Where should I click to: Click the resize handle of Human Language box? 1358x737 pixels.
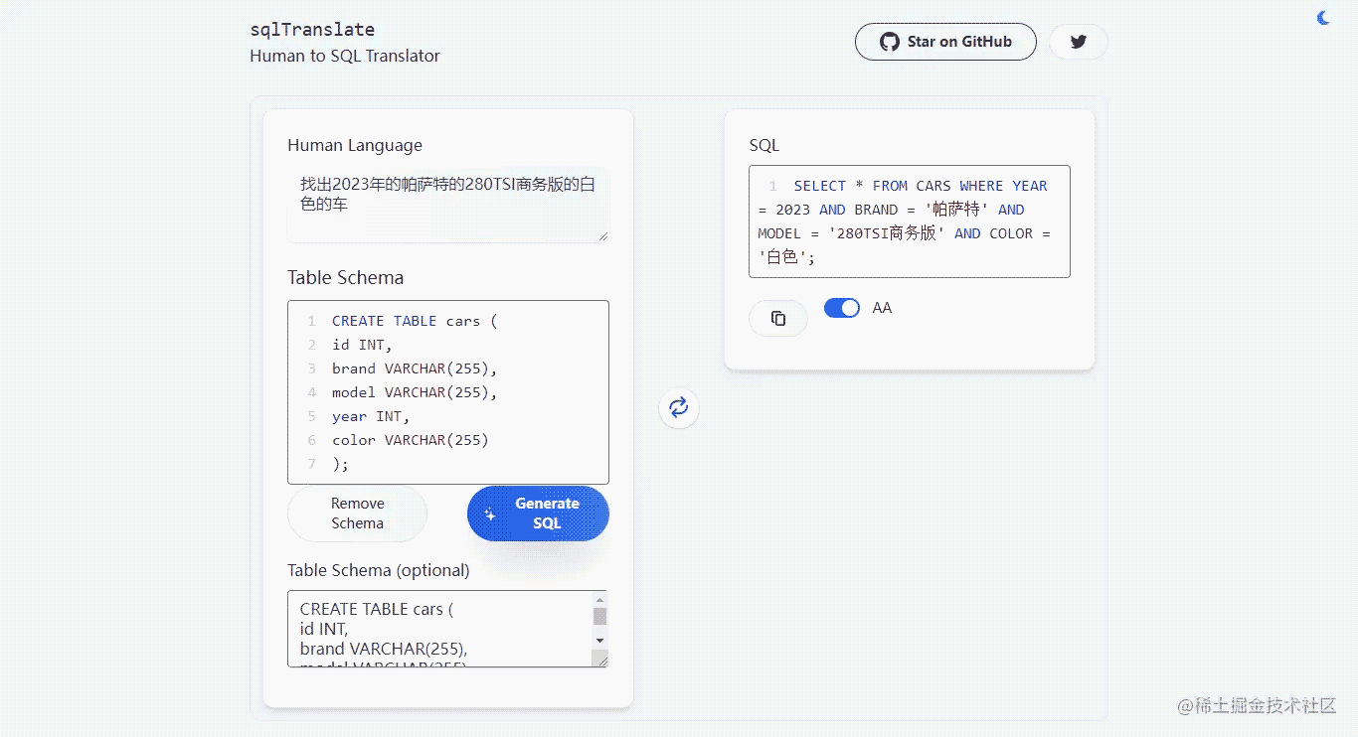(x=601, y=235)
